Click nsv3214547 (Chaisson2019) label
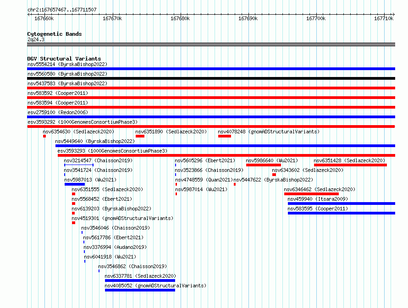Screen dimensions: 408x308 [x=99, y=160]
